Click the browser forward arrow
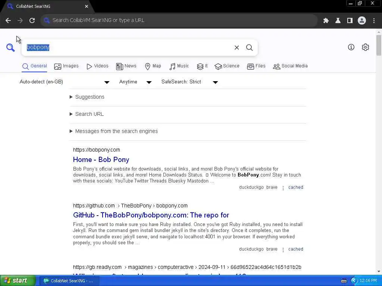 click(20, 20)
